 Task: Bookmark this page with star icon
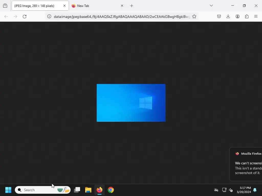pos(194,17)
